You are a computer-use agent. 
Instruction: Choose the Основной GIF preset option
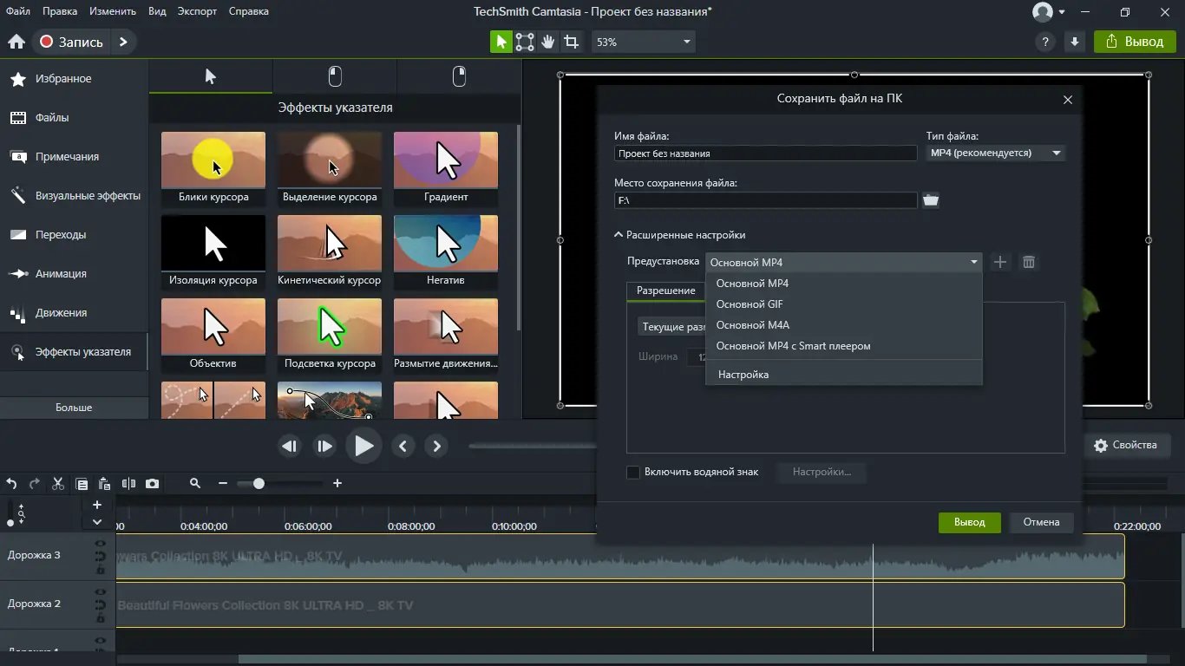[750, 304]
